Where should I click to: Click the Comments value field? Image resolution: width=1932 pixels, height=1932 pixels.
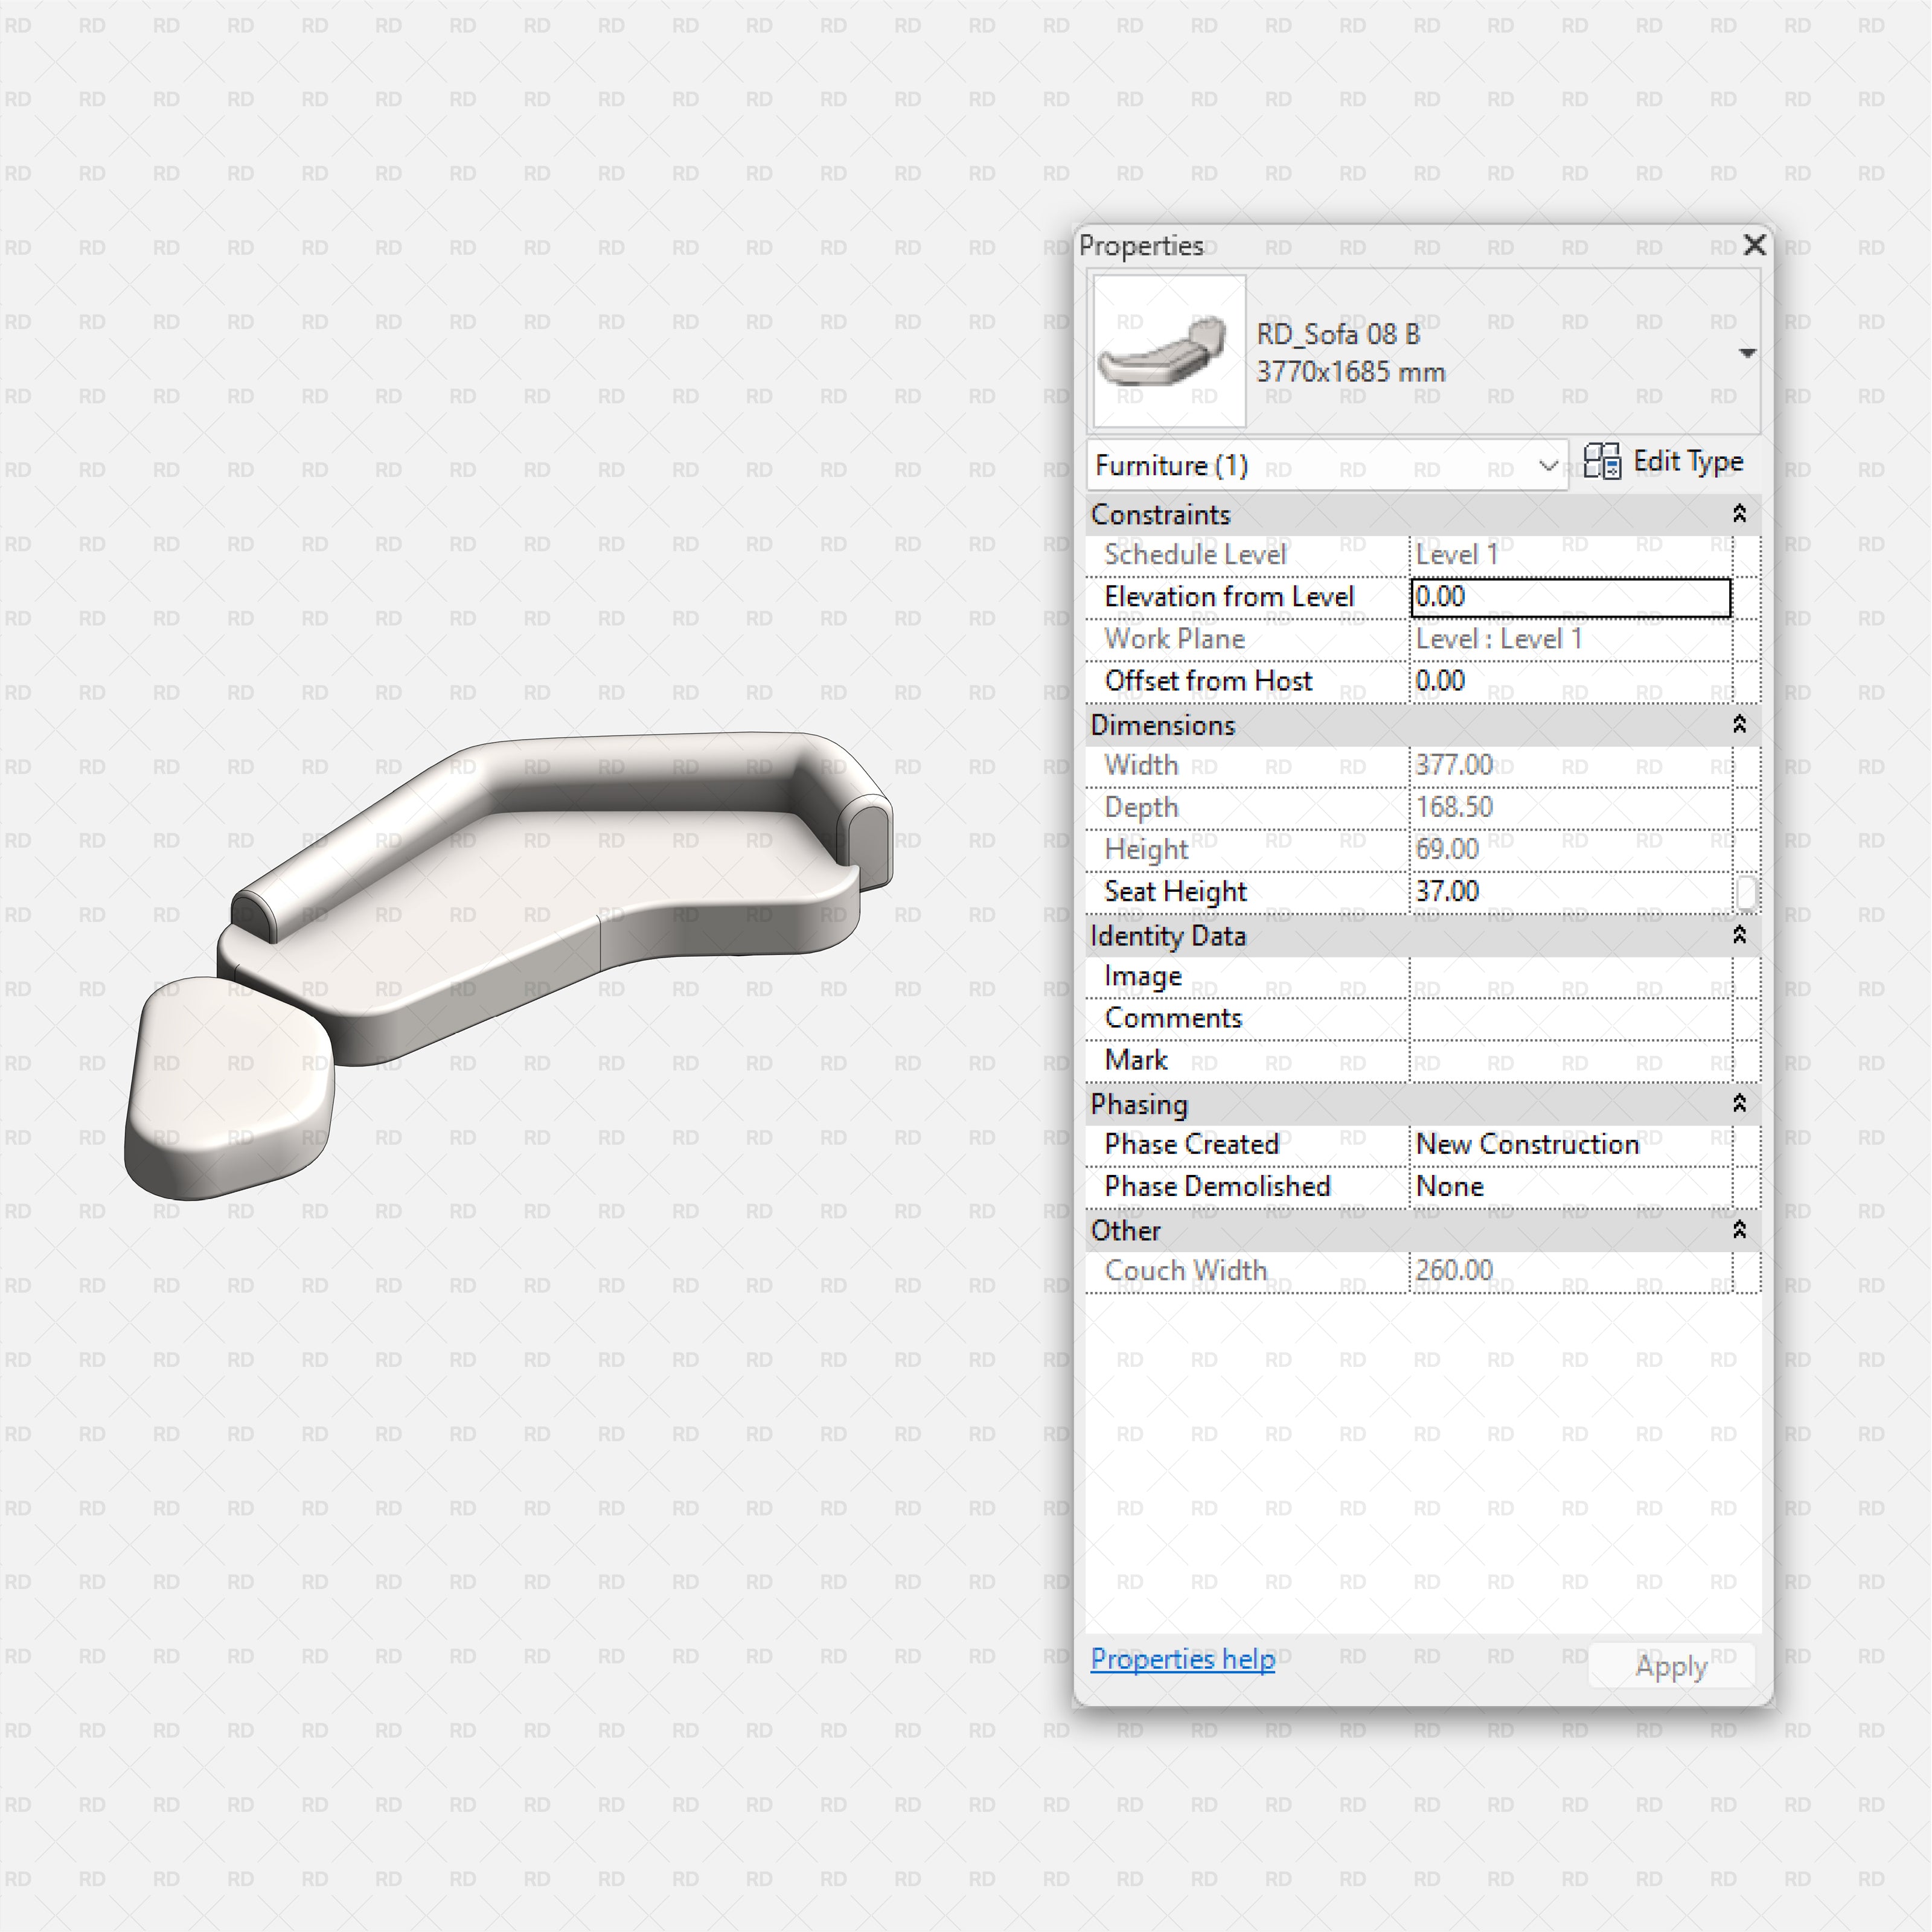[1570, 1019]
